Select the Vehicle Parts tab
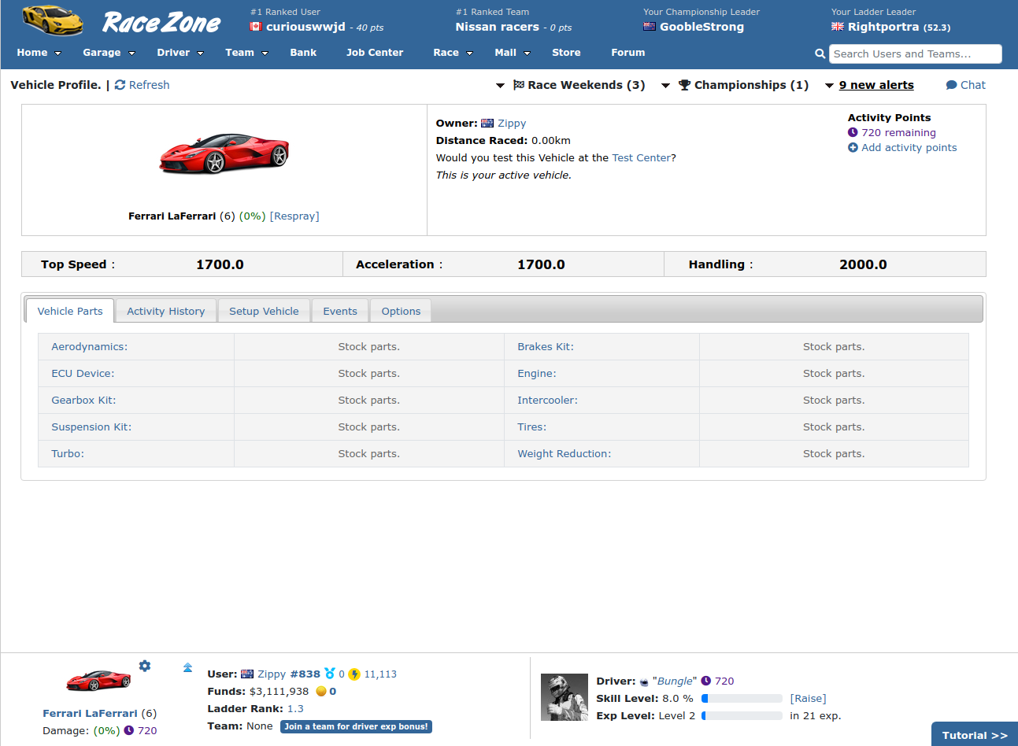 tap(70, 311)
